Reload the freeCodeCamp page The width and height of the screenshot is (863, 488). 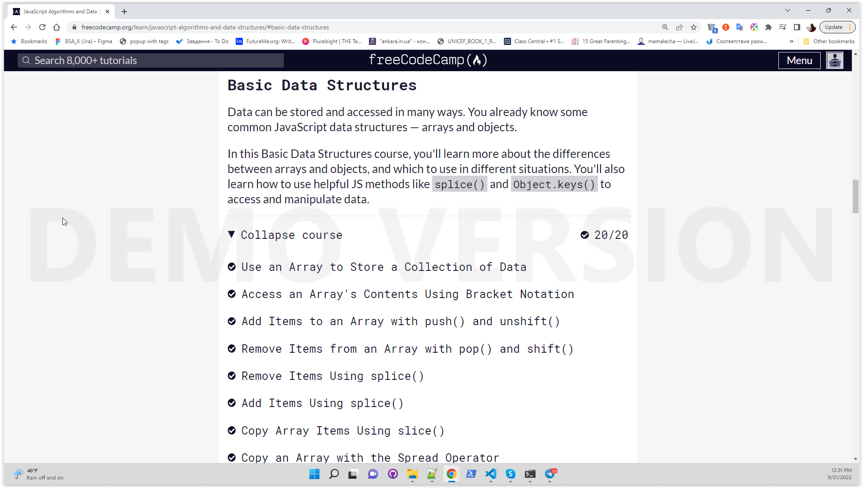(x=42, y=27)
